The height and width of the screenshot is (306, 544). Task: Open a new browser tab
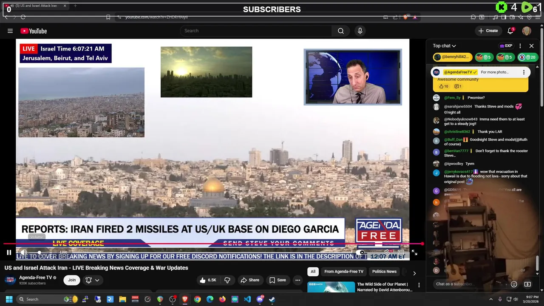pos(75,6)
